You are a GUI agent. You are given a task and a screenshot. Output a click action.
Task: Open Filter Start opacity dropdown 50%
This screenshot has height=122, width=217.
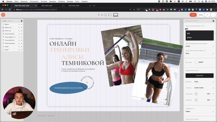pos(210,94)
